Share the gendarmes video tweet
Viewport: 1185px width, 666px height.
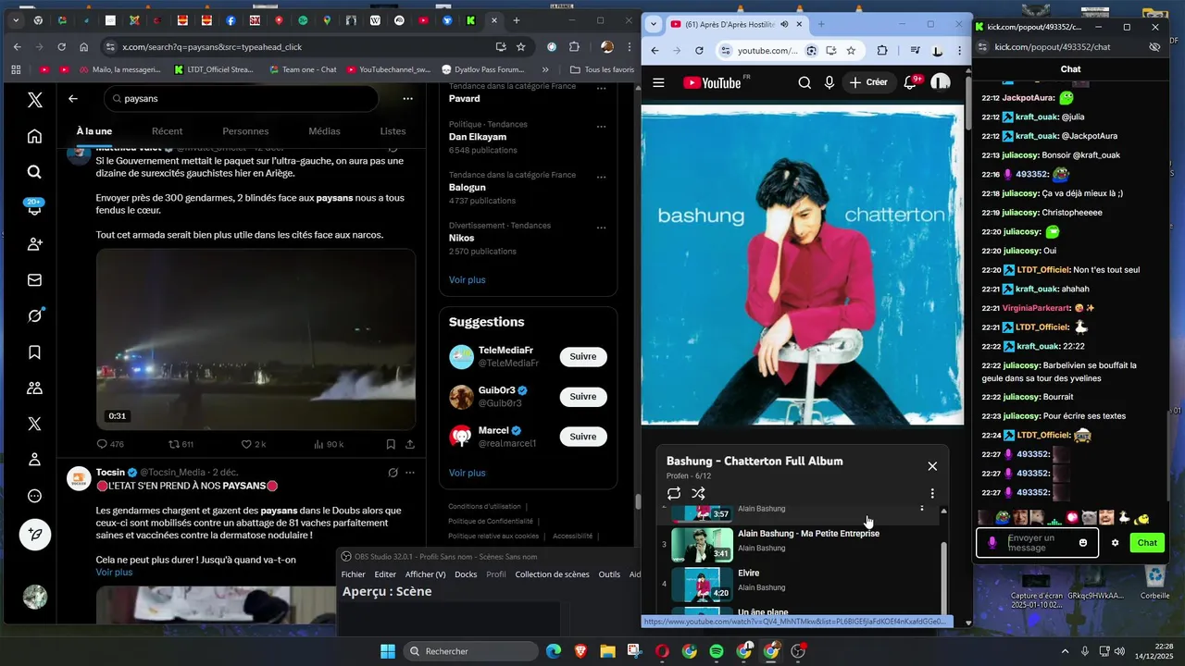click(x=409, y=444)
